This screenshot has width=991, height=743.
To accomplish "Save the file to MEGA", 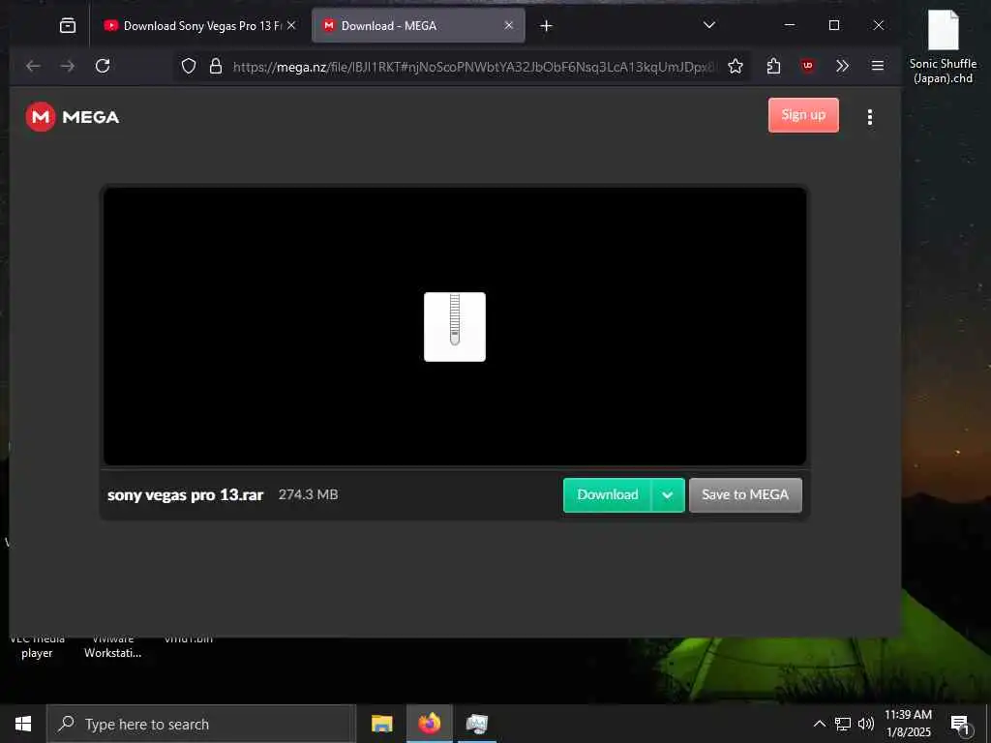I will point(745,494).
